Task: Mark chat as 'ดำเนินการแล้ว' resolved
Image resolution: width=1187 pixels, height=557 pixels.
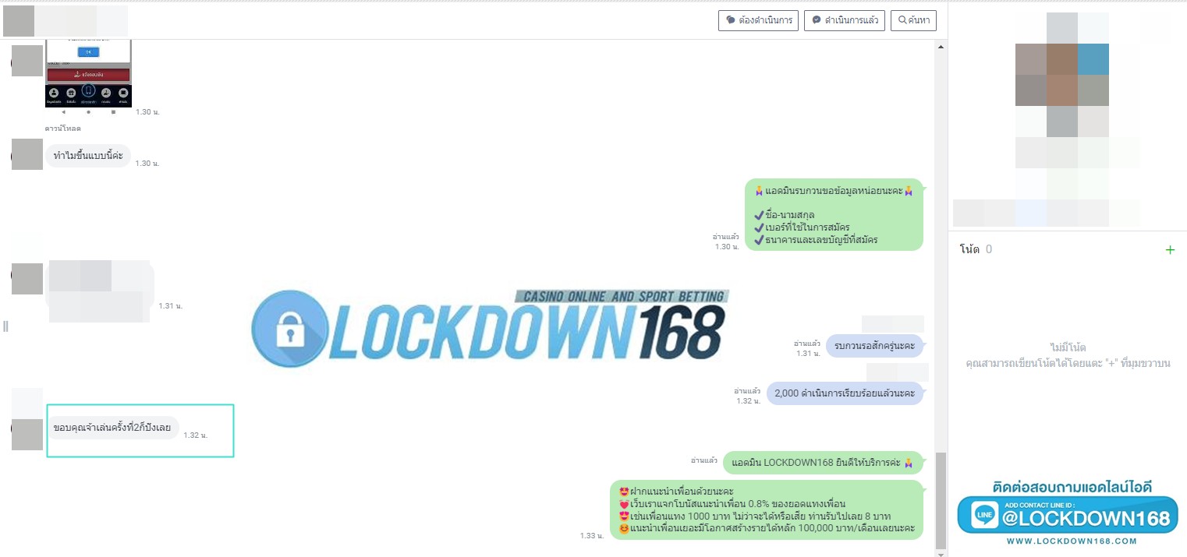Action: tap(844, 20)
